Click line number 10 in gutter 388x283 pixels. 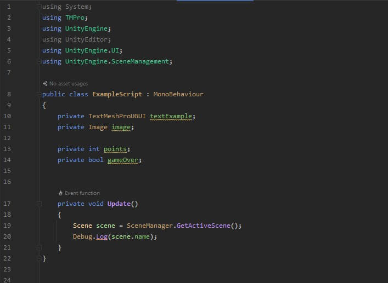7,116
